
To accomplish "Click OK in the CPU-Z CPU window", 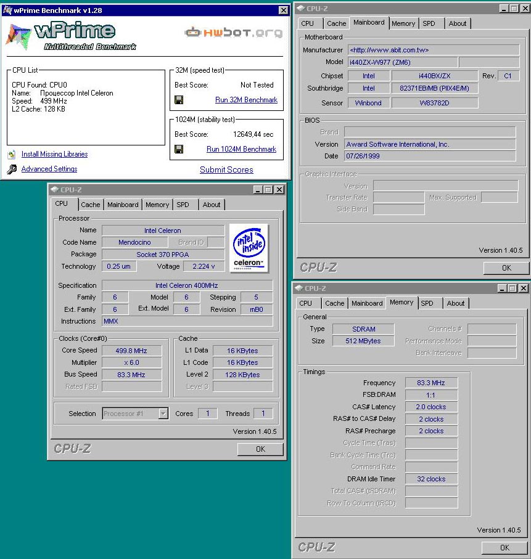I will click(260, 449).
